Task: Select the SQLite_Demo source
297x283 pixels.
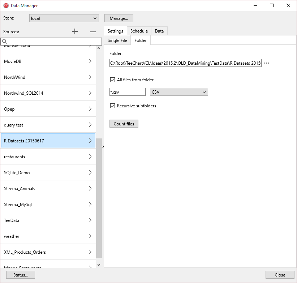Action: (48, 172)
